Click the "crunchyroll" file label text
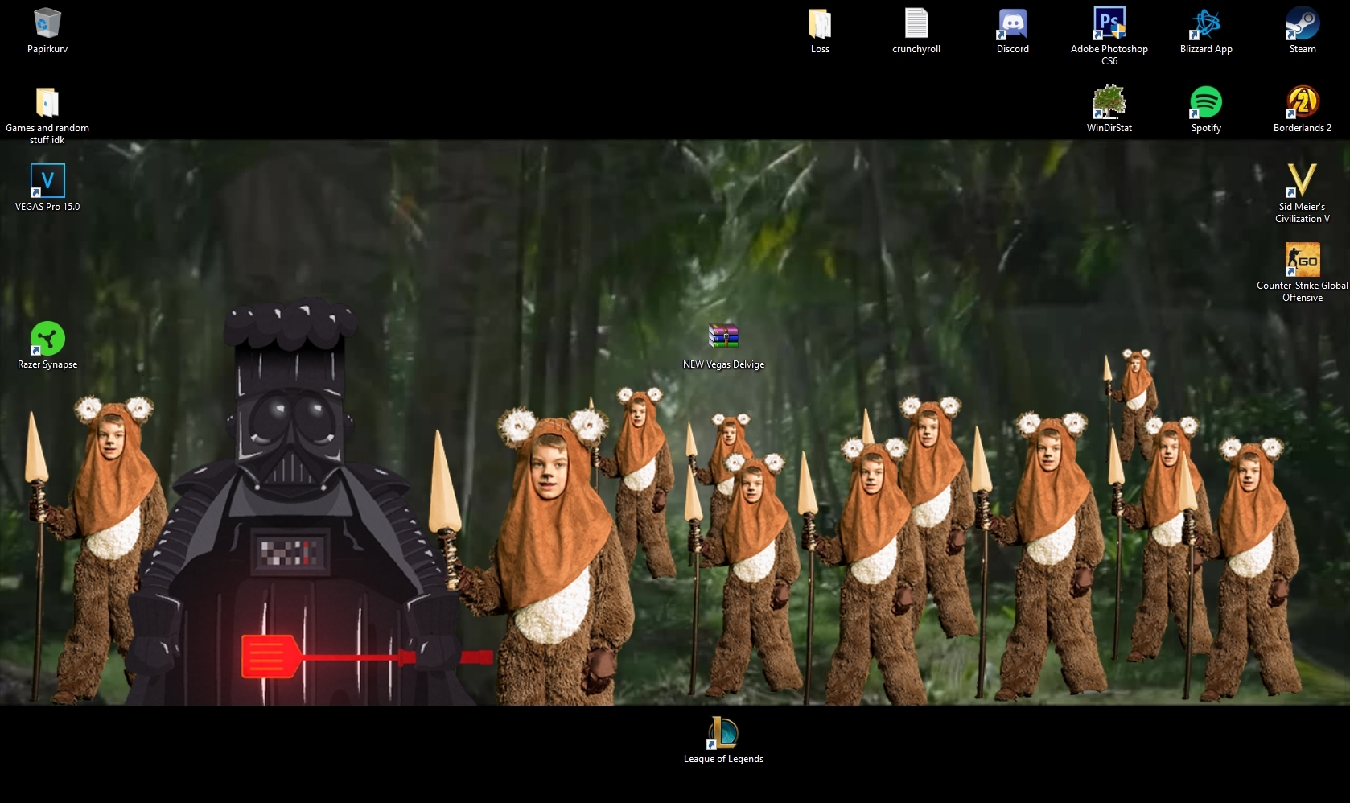Image resolution: width=1350 pixels, height=803 pixels. pyautogui.click(x=916, y=49)
